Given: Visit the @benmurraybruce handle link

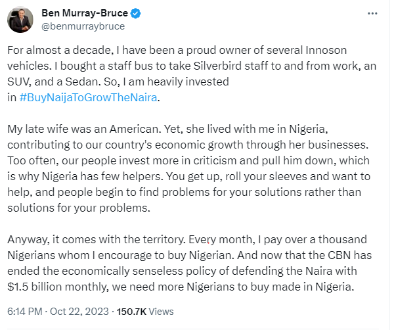Looking at the screenshot, I should coord(83,26).
